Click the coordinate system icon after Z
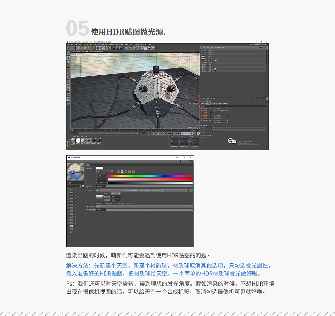This screenshot has height=316, width=335. tap(110, 48)
